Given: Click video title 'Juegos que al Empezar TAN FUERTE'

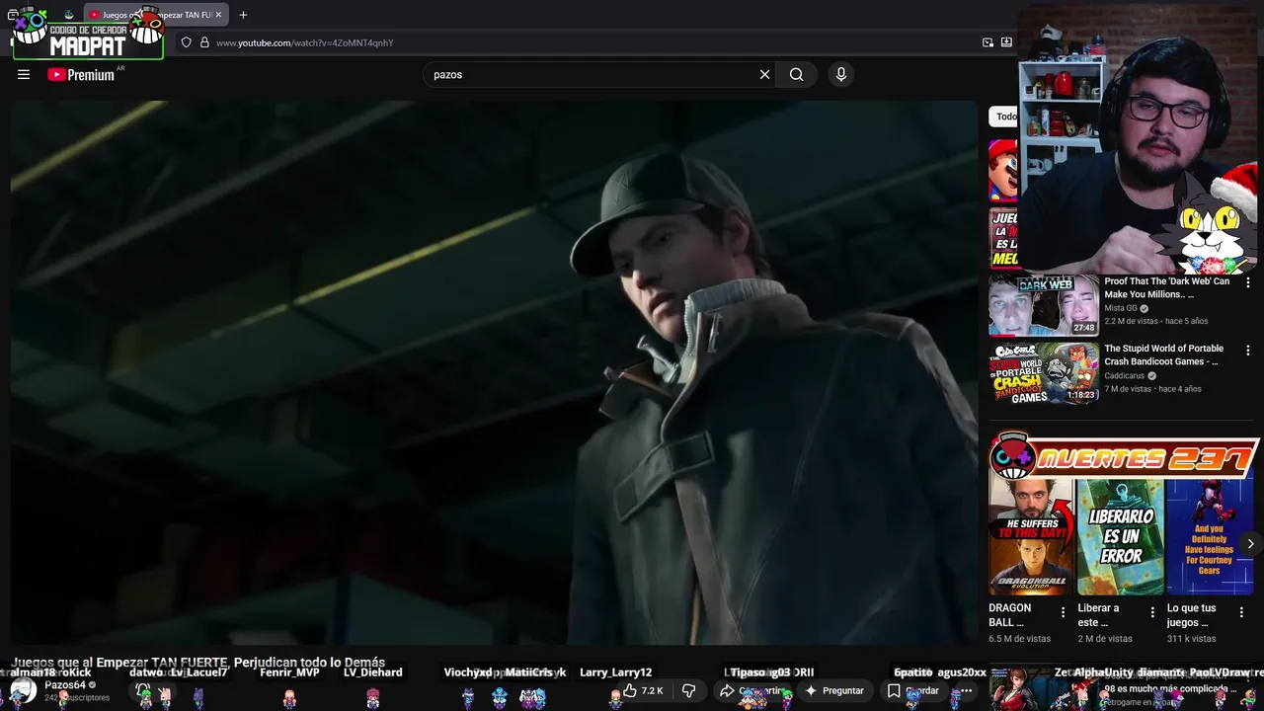Looking at the screenshot, I should pos(198,663).
